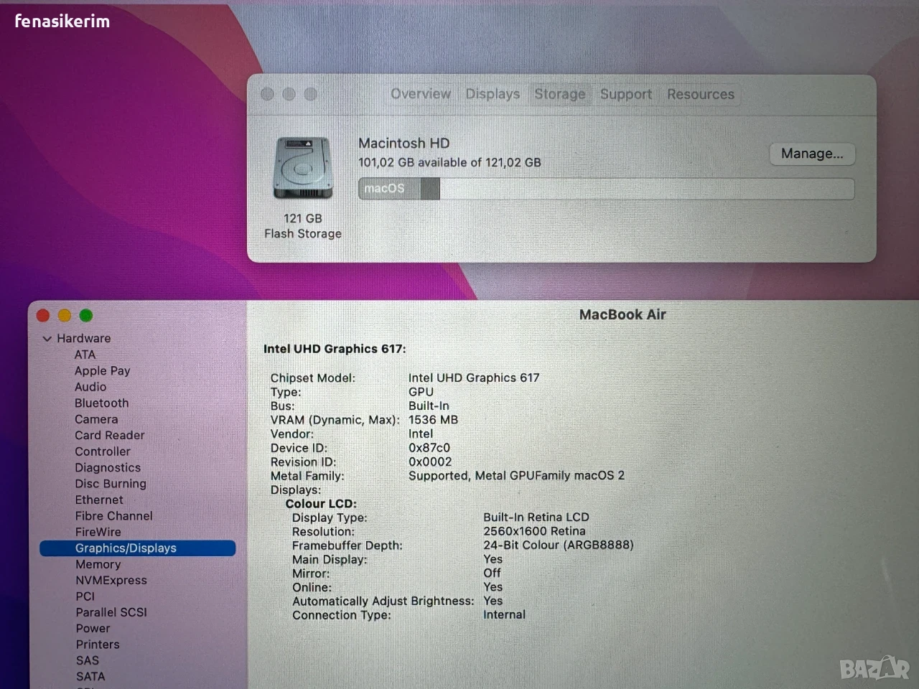Click the Connection Type value Internal

pyautogui.click(x=504, y=615)
